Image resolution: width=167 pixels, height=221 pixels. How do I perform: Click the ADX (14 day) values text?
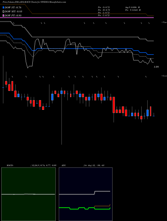point(94,165)
